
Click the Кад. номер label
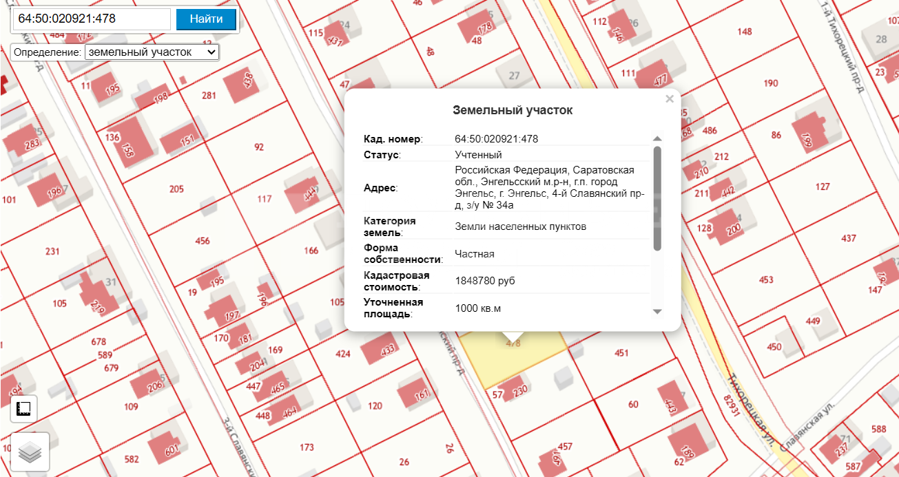pyautogui.click(x=393, y=139)
